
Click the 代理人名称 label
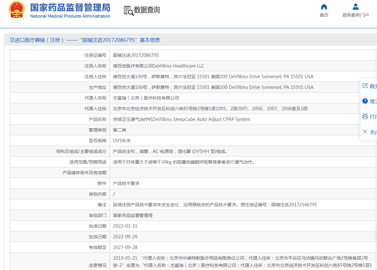point(95,98)
